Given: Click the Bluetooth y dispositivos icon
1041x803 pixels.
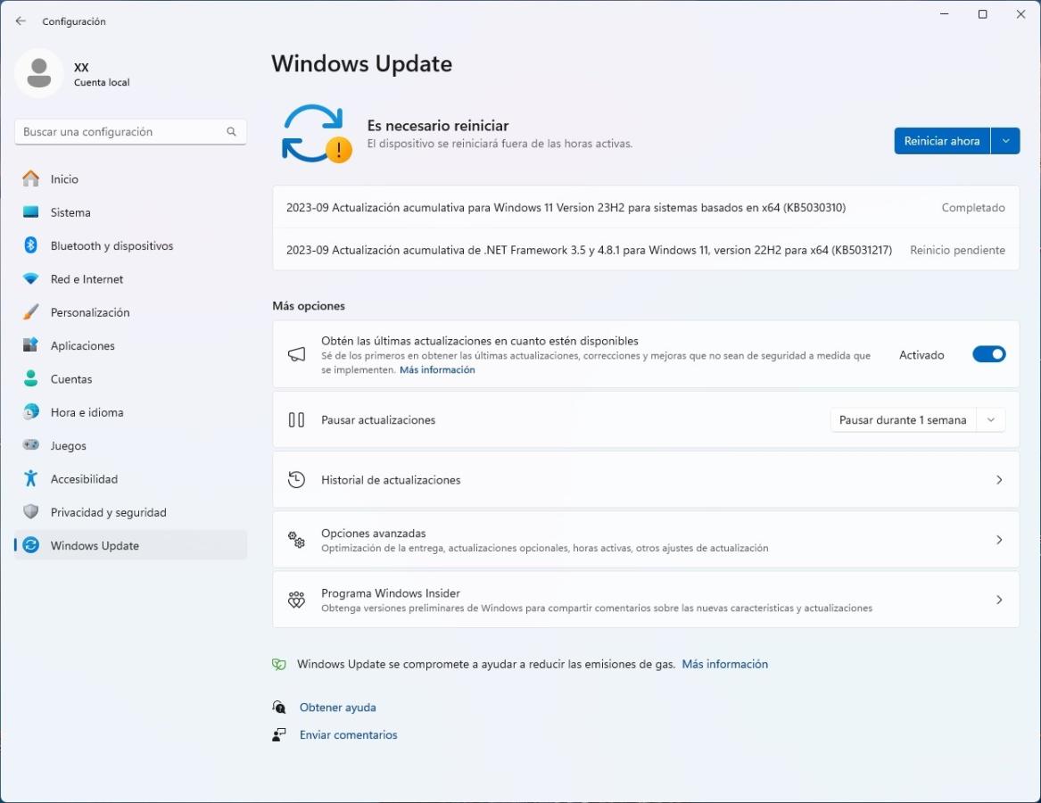Looking at the screenshot, I should tap(31, 245).
